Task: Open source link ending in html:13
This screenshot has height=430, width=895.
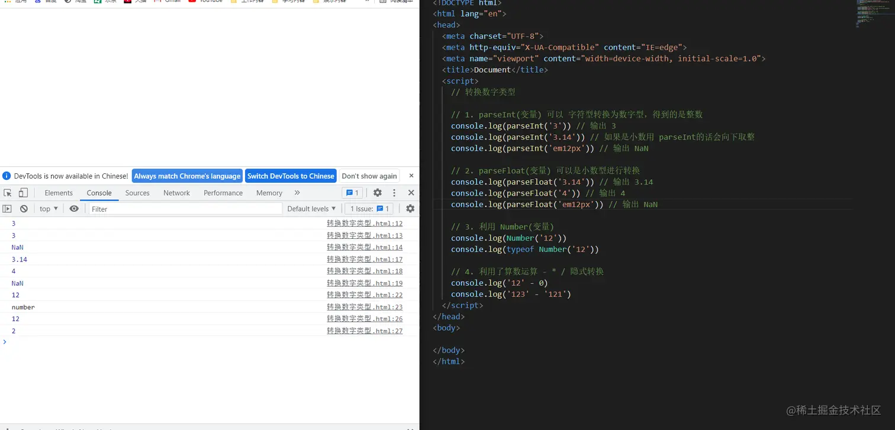Action: click(x=365, y=235)
